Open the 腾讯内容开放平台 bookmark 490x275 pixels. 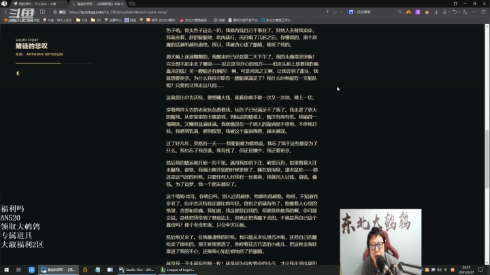coord(243,20)
